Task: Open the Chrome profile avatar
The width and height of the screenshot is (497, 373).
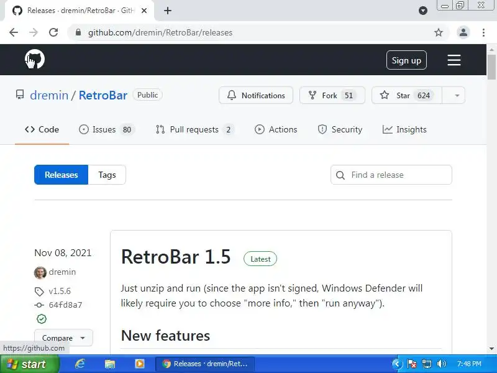Action: [x=463, y=32]
